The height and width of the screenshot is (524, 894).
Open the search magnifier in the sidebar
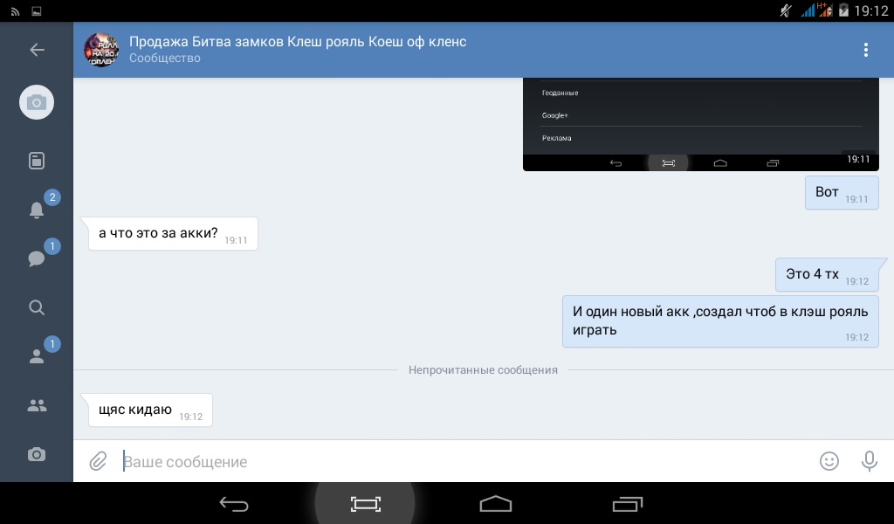37,307
